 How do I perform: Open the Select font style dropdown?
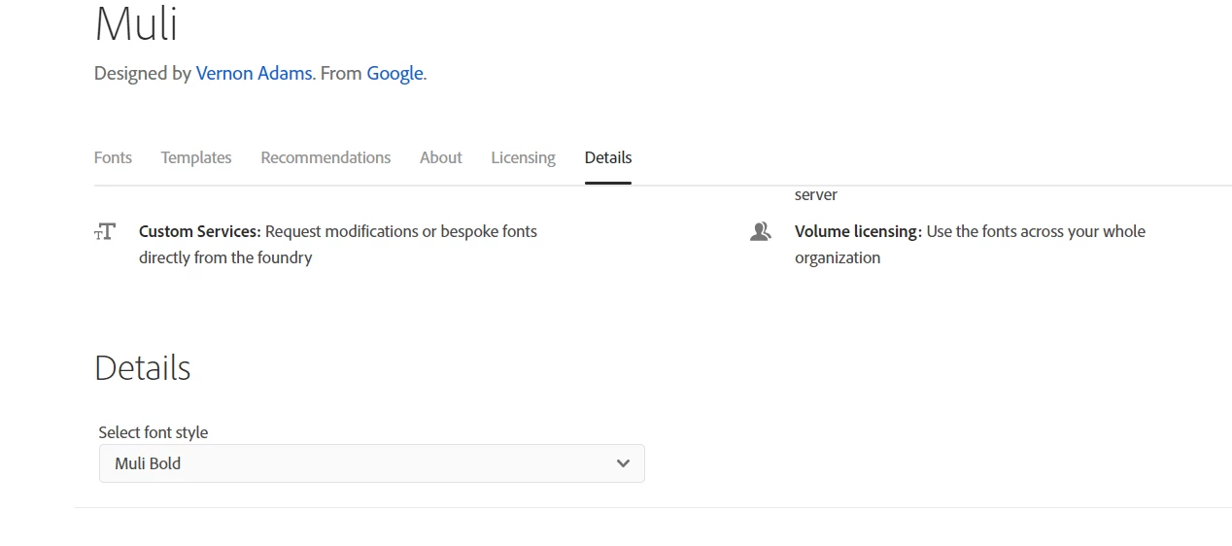tap(371, 463)
